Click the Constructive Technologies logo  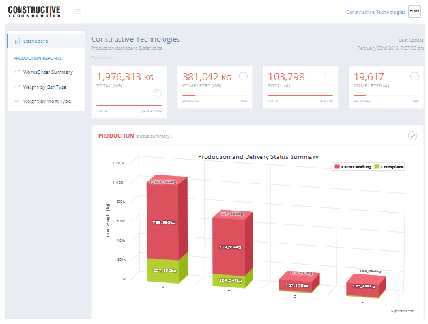34,11
